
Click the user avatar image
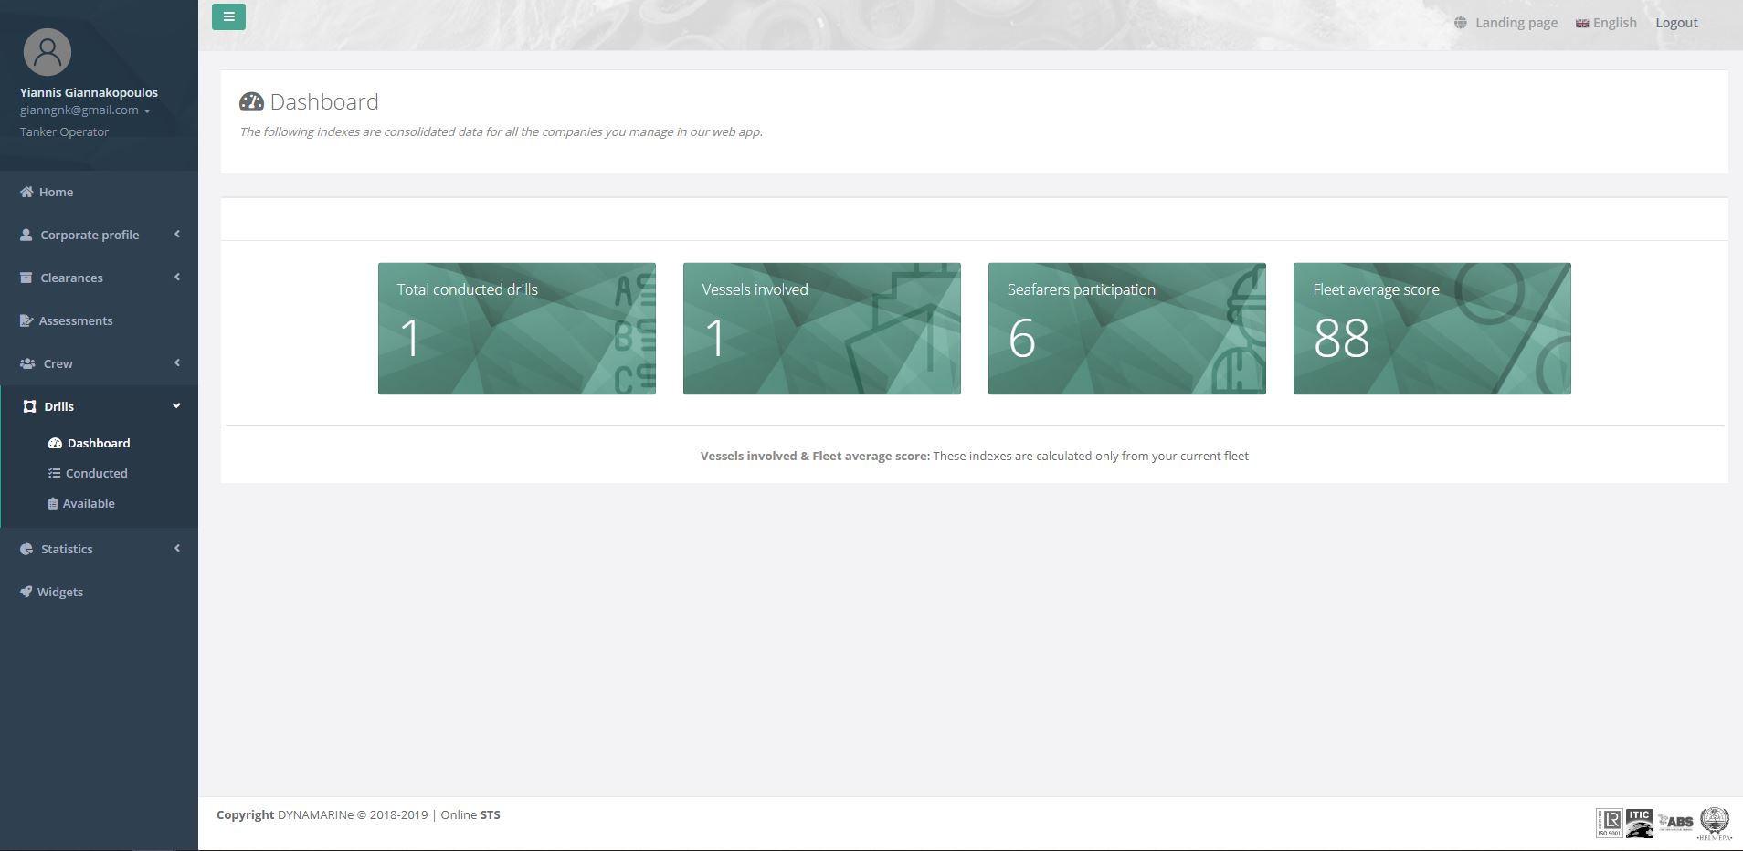48,52
